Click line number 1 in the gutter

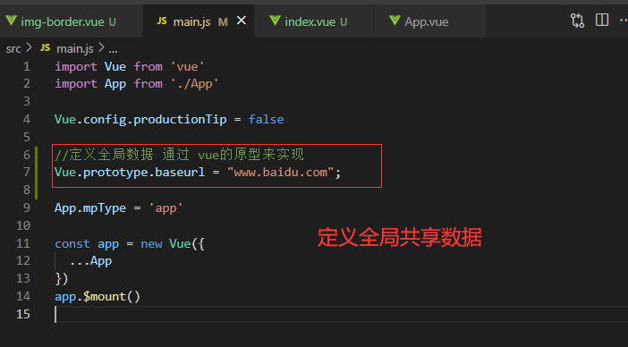(x=27, y=66)
